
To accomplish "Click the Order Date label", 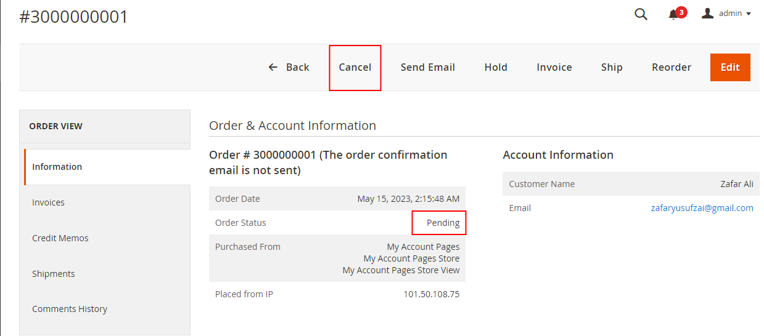I will tap(237, 199).
